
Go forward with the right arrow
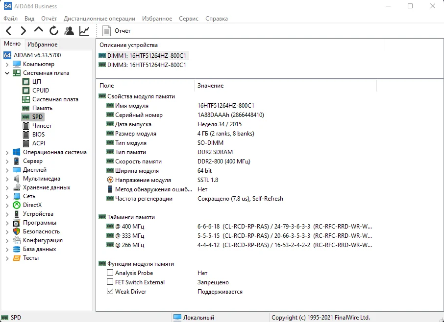coord(24,30)
